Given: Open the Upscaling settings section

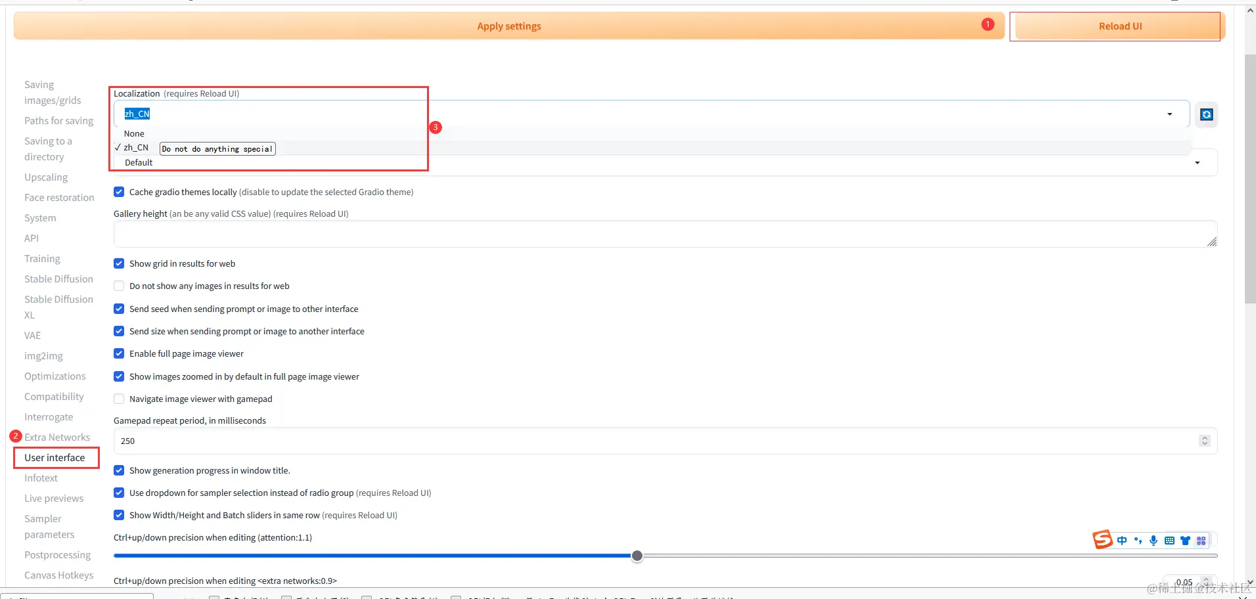Looking at the screenshot, I should coord(46,177).
